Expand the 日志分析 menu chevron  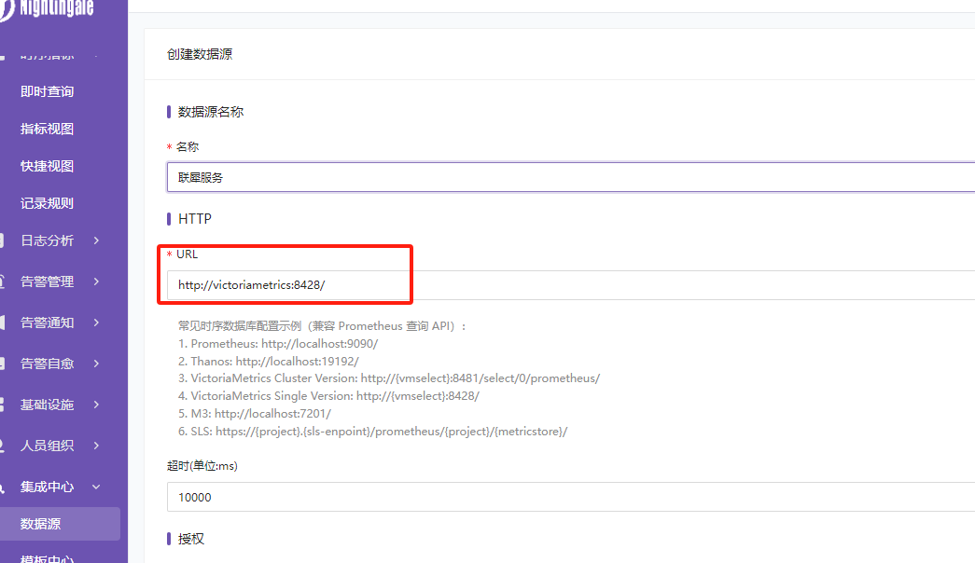pos(97,240)
